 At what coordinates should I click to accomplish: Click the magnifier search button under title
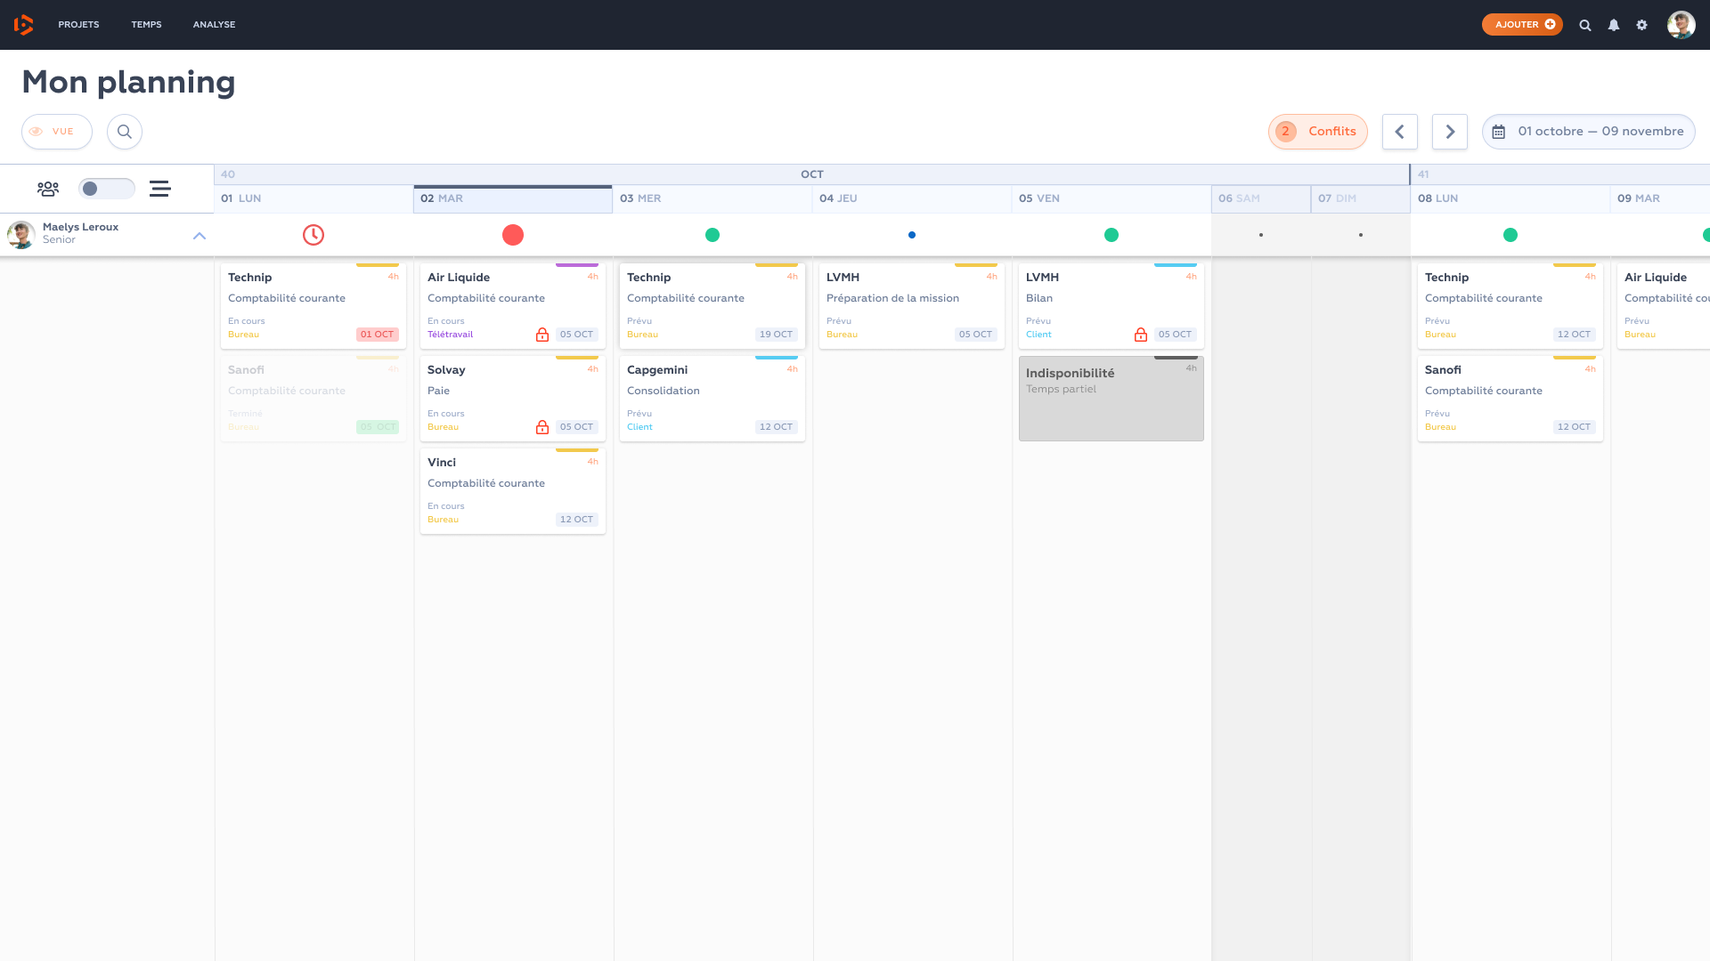125,132
